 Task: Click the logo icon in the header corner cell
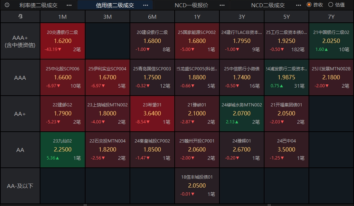point(20,16)
